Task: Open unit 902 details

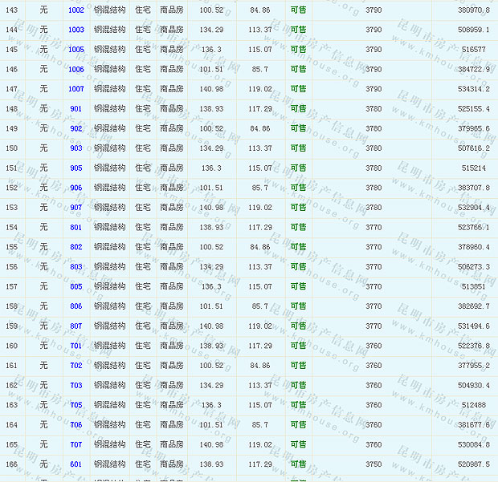Action: pos(76,128)
